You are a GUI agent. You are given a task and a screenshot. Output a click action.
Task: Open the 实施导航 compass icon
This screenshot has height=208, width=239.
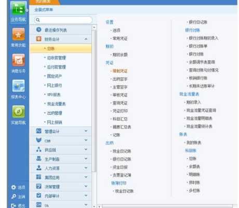tap(18, 112)
